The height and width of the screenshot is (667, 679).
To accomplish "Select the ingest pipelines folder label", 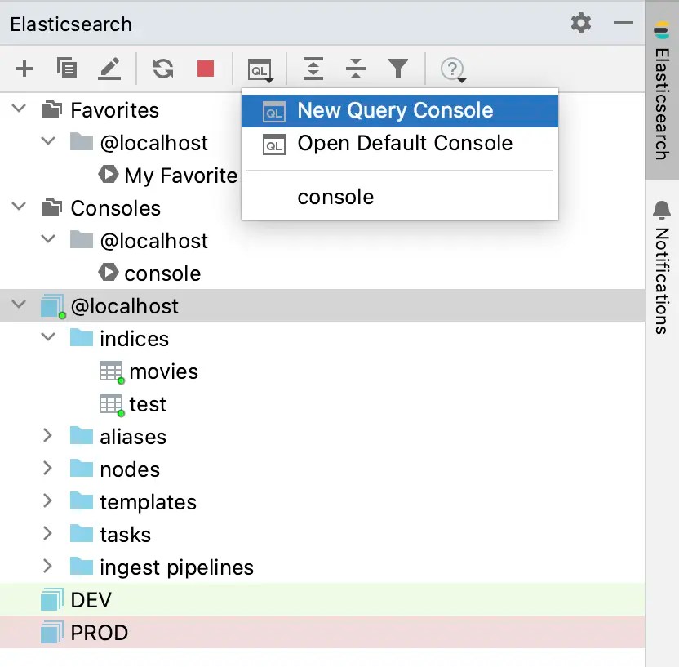I will click(176, 568).
